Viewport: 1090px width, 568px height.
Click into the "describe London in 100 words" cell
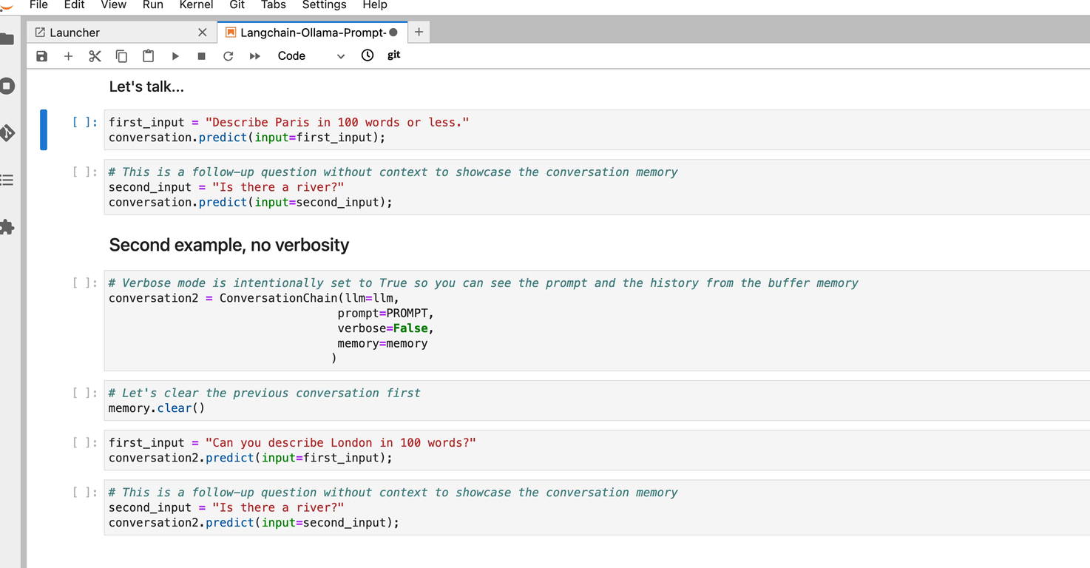597,450
